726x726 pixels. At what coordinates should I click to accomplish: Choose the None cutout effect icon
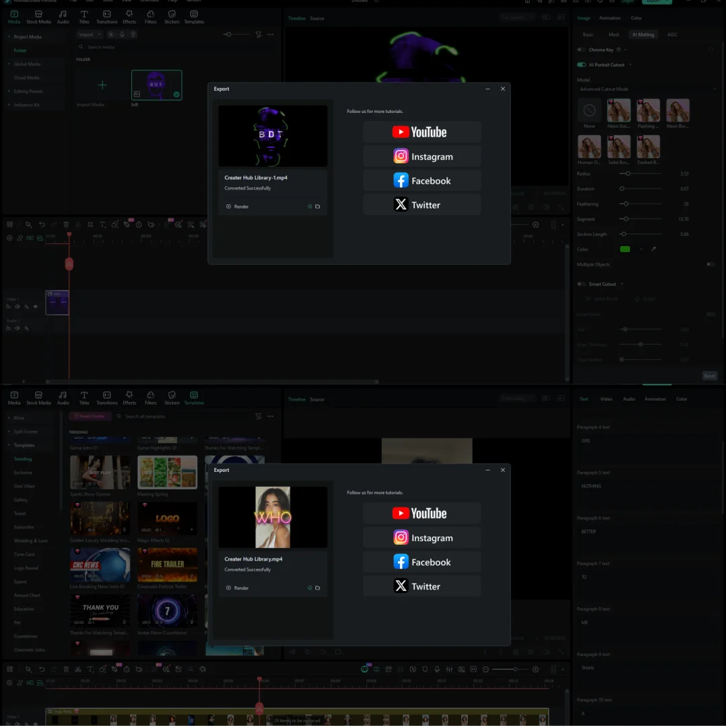pyautogui.click(x=590, y=110)
